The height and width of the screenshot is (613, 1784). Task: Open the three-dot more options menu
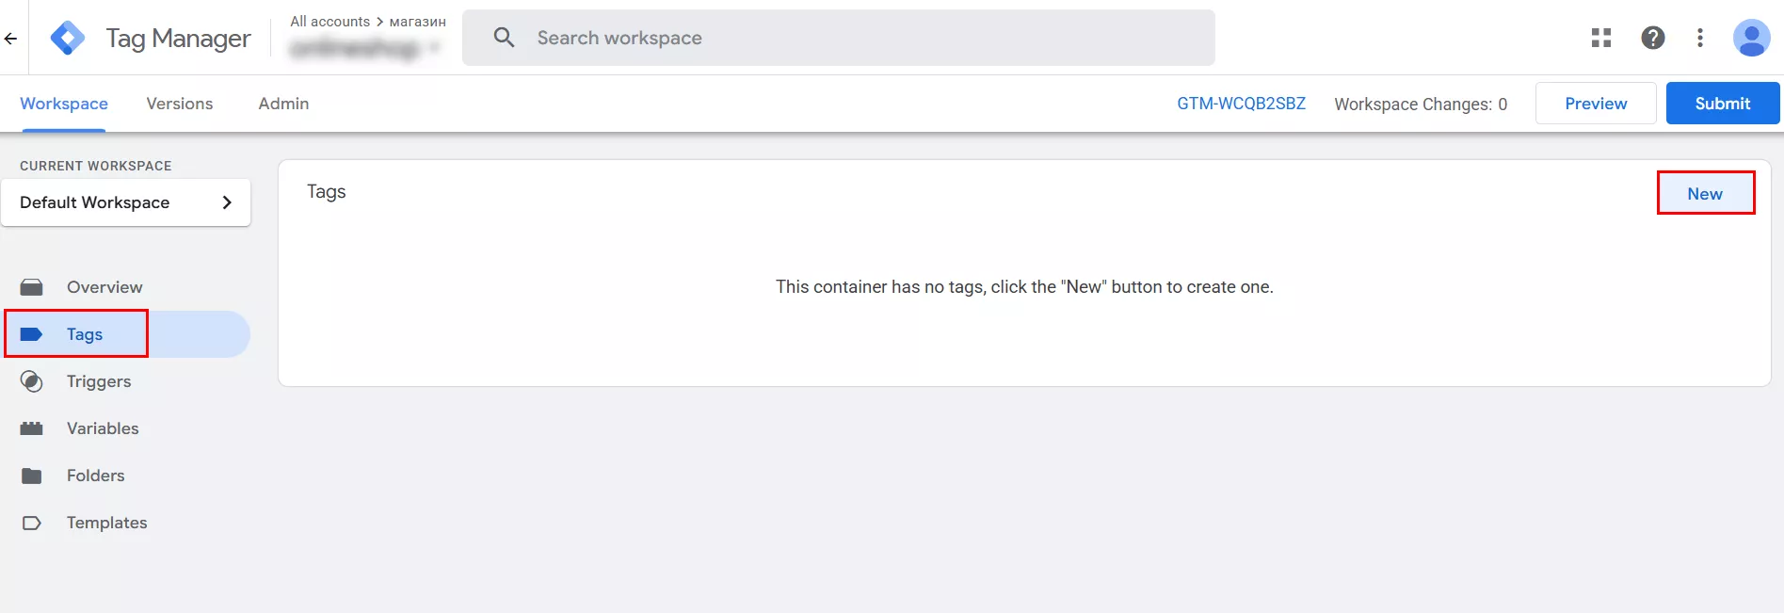[1699, 38]
